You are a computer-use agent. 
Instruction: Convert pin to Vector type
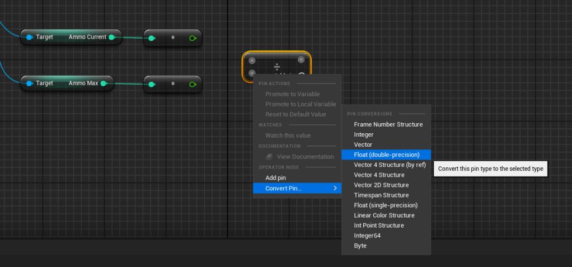363,144
